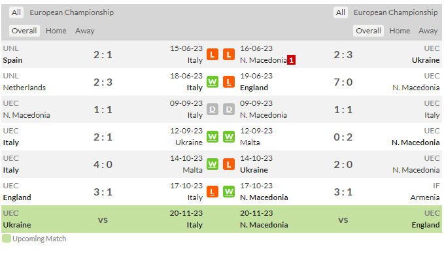444x255 pixels.
Task: Open the England 7:0 N. Macedonia score
Action: (343, 82)
